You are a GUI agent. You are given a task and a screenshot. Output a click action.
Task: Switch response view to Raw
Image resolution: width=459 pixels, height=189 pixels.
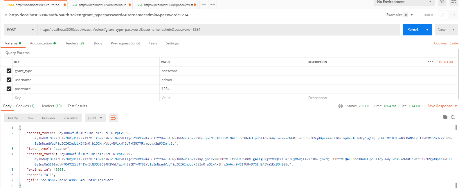(30, 118)
